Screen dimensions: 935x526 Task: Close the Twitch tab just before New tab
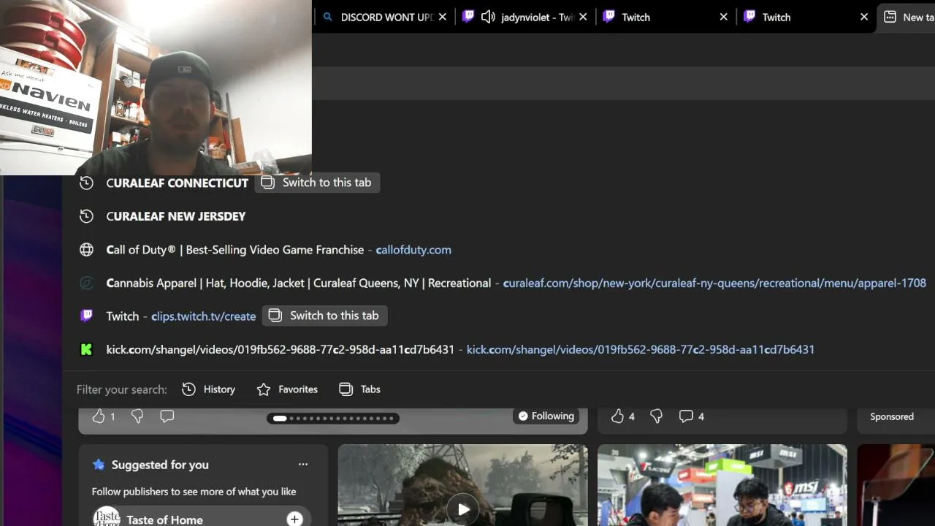(863, 17)
